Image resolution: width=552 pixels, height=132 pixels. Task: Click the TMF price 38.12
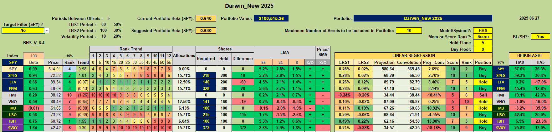(x=54, y=95)
